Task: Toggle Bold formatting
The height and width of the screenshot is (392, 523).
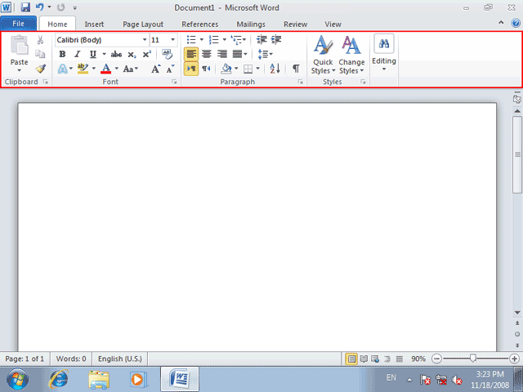Action: coord(62,55)
